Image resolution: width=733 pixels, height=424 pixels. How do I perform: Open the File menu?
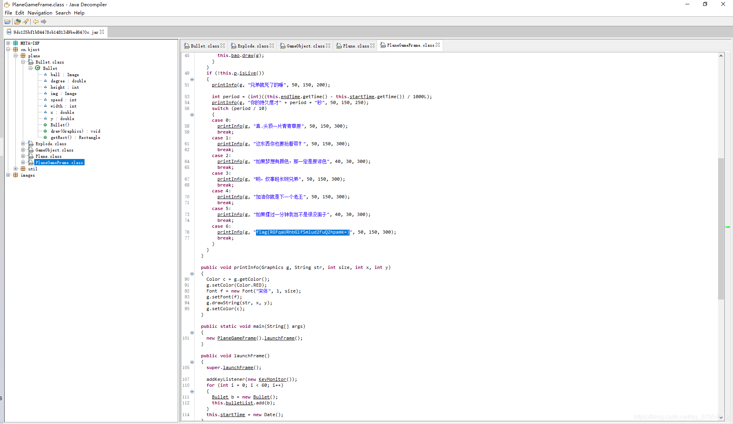(8, 13)
